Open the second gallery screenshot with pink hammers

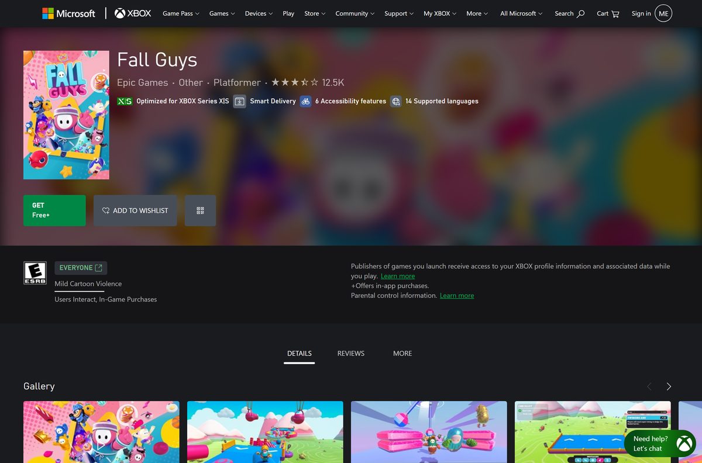pos(265,432)
